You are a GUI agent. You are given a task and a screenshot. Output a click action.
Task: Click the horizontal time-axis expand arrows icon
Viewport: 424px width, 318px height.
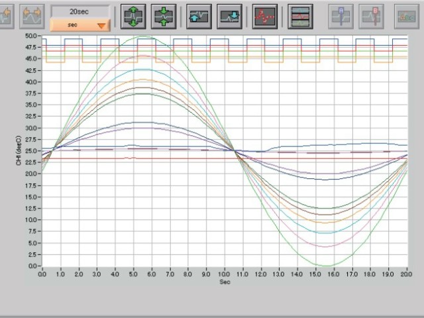click(x=32, y=16)
